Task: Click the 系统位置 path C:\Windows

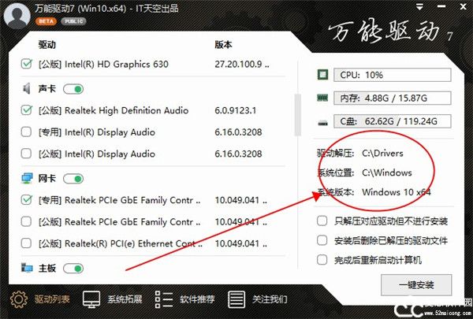Action: [387, 172]
